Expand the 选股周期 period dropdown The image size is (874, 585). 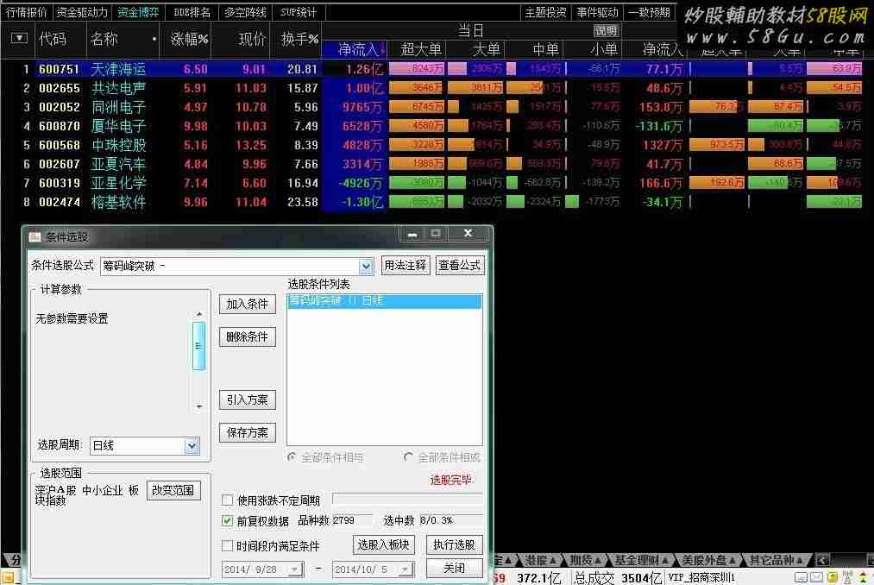pyautogui.click(x=192, y=446)
